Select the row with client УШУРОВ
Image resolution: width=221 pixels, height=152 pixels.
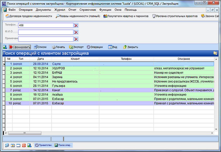110,68
